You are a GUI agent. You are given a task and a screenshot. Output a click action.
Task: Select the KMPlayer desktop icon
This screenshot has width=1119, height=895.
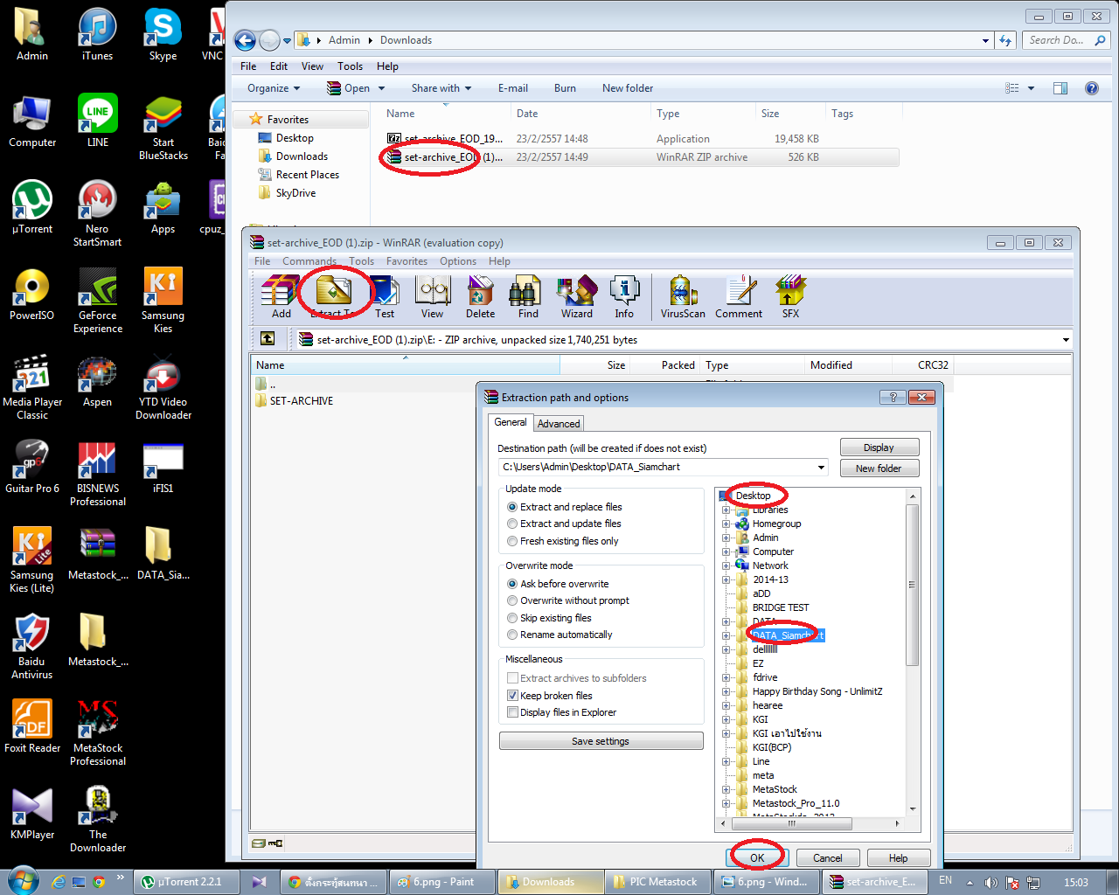(32, 813)
